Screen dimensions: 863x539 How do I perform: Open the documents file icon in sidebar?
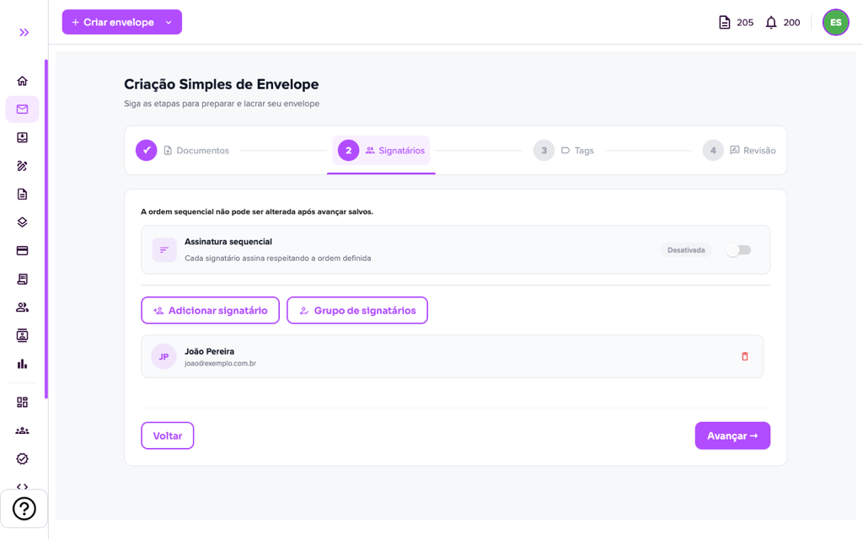22,195
